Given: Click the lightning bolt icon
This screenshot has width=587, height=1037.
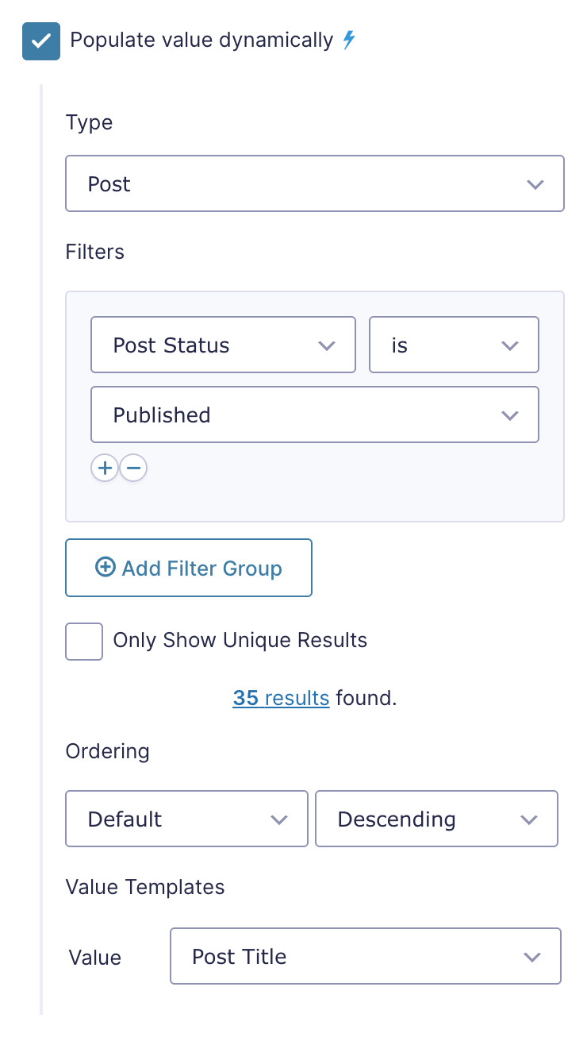Looking at the screenshot, I should pyautogui.click(x=348, y=40).
